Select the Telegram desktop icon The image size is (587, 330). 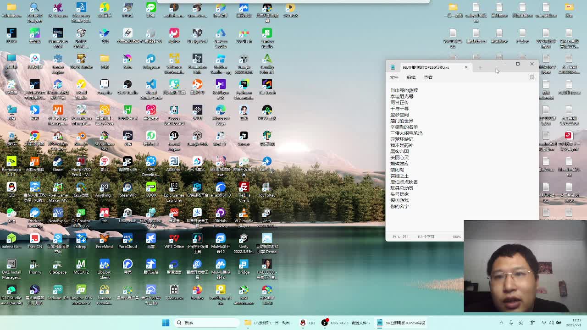[x=151, y=62]
